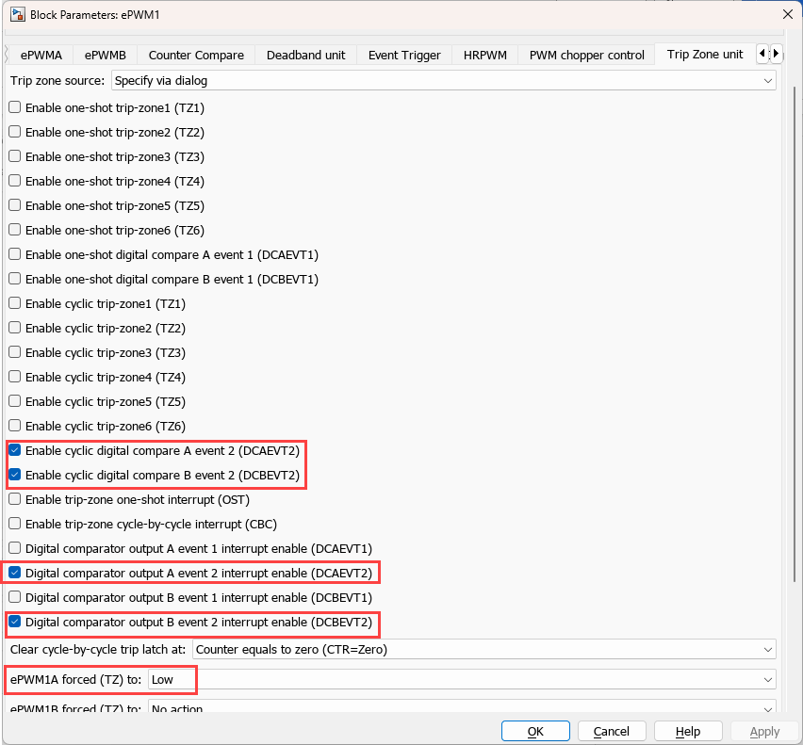Check trip-zone cycle-by-cycle interrupt (CBC)

click(15, 524)
